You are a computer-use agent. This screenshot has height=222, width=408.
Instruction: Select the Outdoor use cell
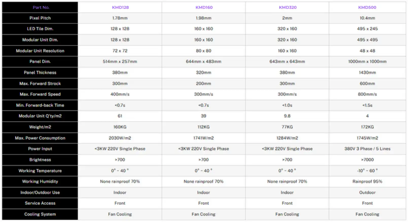click(x=367, y=192)
